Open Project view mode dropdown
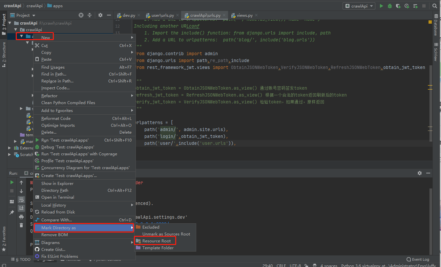The image size is (441, 267). (x=23, y=15)
